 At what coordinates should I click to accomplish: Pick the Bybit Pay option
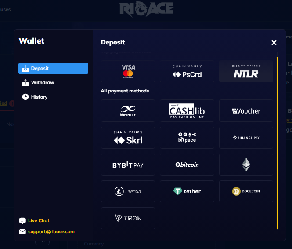(x=128, y=165)
